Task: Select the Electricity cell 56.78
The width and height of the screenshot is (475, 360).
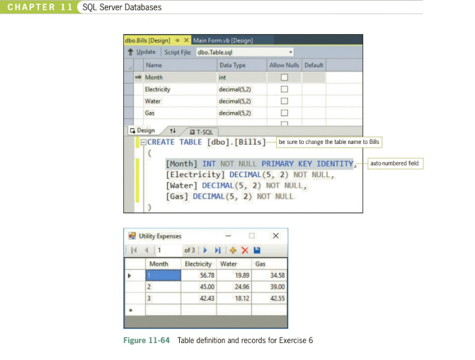Action: coord(198,276)
